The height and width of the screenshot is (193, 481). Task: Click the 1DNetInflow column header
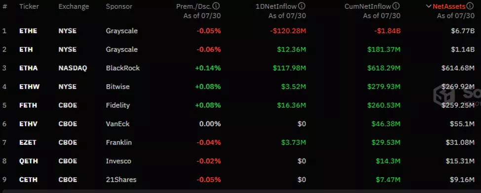(277, 6)
